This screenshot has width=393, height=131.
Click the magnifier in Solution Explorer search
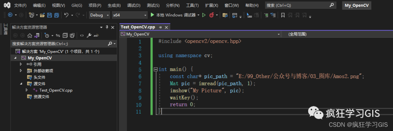tap(110, 44)
